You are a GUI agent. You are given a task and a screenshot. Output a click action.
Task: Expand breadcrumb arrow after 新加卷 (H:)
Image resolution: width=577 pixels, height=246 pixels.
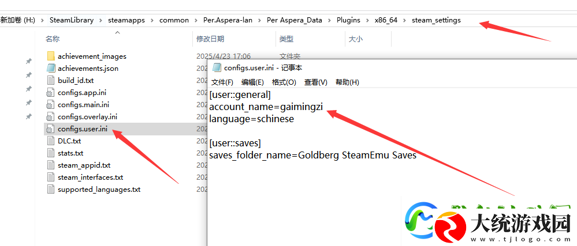(42, 21)
